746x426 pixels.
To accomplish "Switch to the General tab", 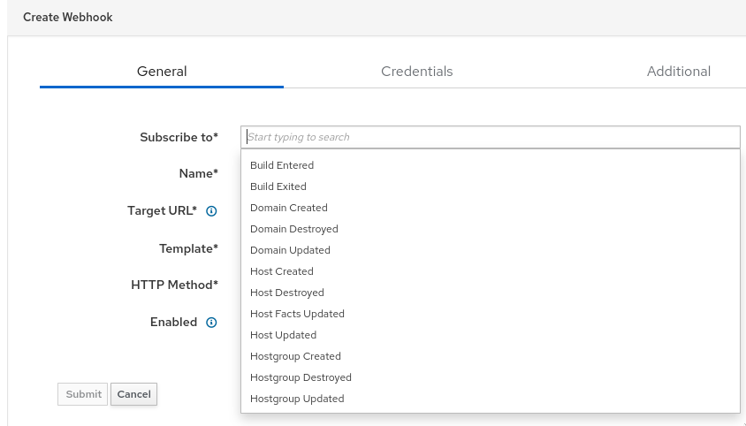I will click(x=162, y=72).
